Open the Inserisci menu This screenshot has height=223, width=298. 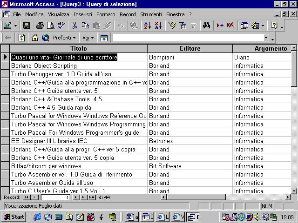click(x=83, y=14)
